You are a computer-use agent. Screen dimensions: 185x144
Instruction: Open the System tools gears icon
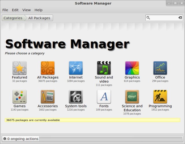pos(76,97)
